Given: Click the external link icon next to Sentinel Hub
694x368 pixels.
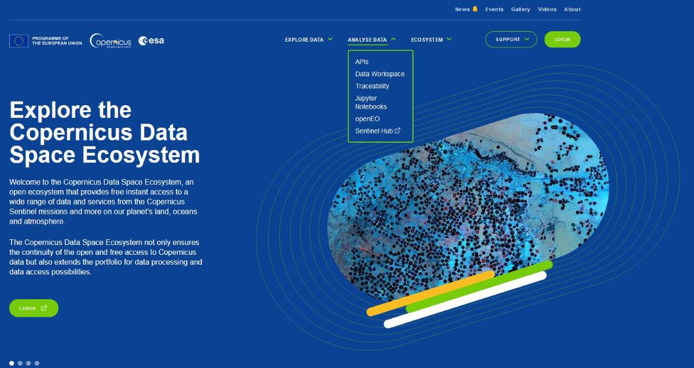Looking at the screenshot, I should click(397, 131).
